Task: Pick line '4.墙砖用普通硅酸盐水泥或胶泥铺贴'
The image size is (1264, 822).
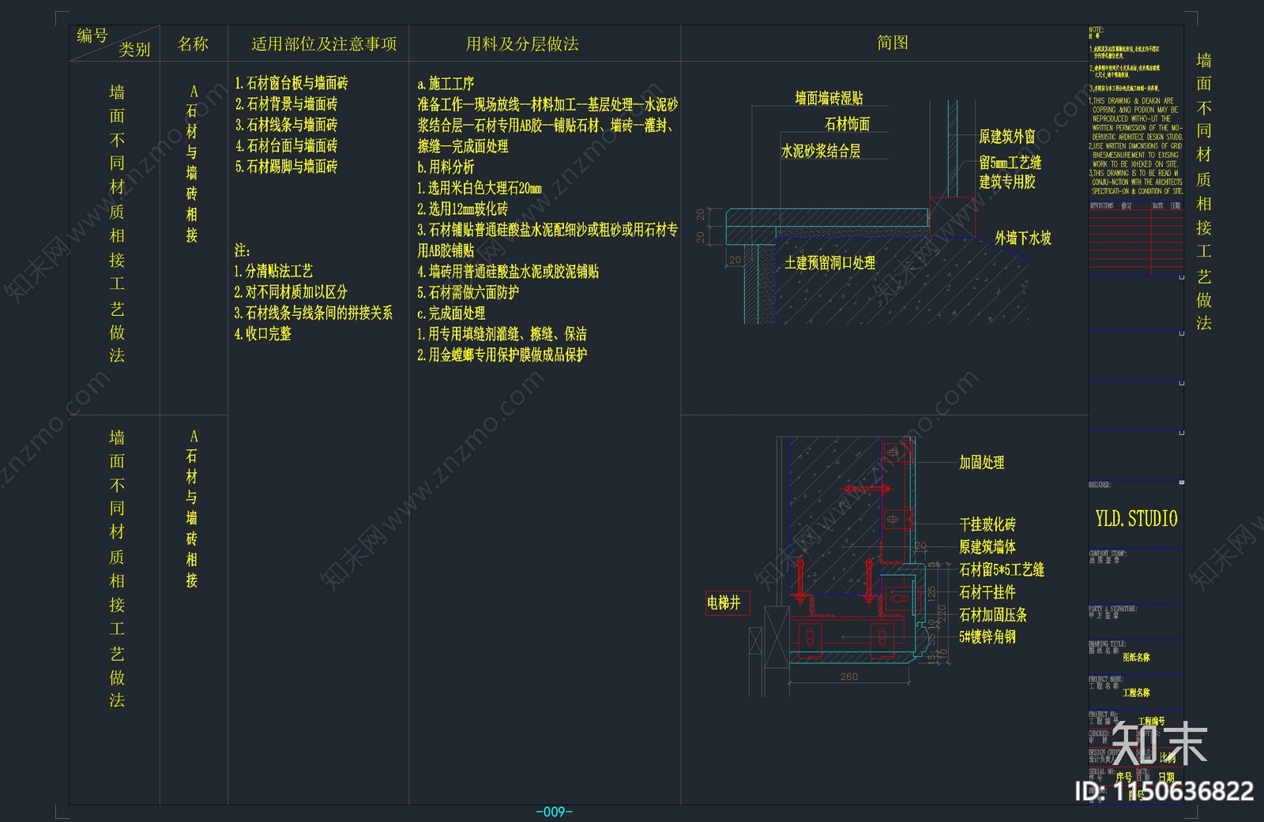Action: click(508, 272)
